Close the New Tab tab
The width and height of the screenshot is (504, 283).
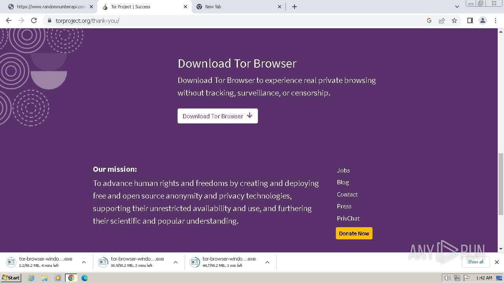tap(280, 7)
